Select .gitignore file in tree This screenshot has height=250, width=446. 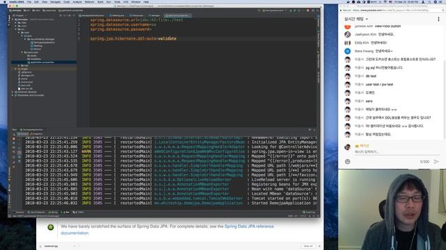(25, 72)
